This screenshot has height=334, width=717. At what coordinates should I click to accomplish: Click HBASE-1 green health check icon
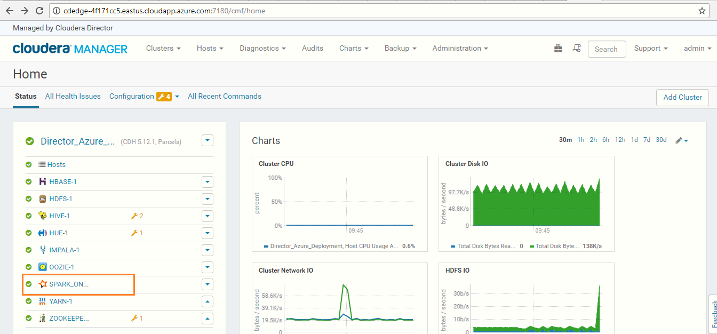[x=29, y=182]
